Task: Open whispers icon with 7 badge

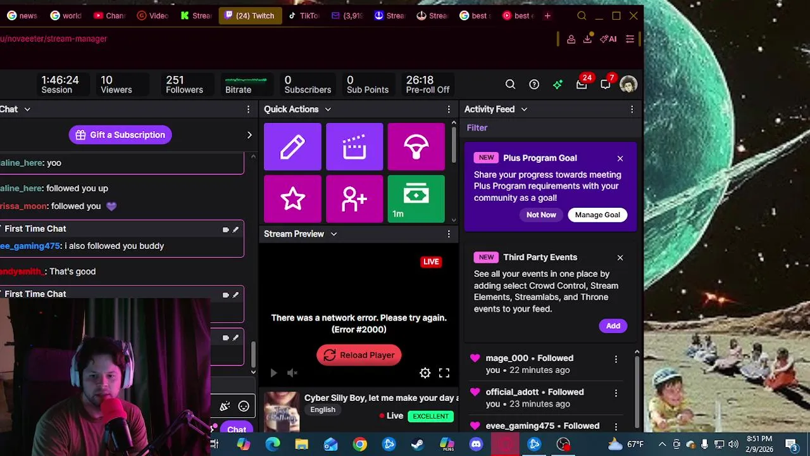Action: (x=606, y=84)
